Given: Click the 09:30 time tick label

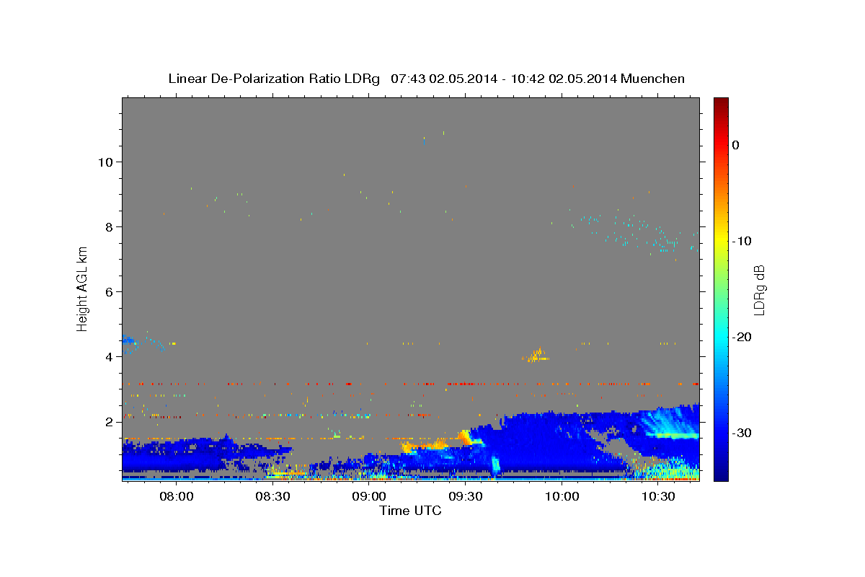Looking at the screenshot, I should pyautogui.click(x=465, y=496).
